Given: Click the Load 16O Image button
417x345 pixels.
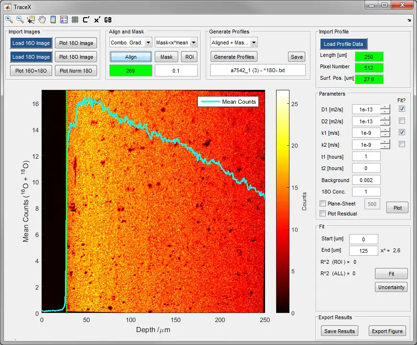Looking at the screenshot, I should click(x=31, y=43).
